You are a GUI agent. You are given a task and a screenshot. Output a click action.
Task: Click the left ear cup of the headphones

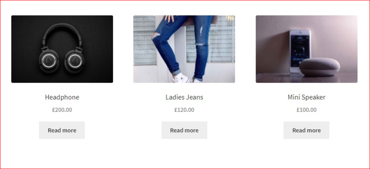click(49, 61)
